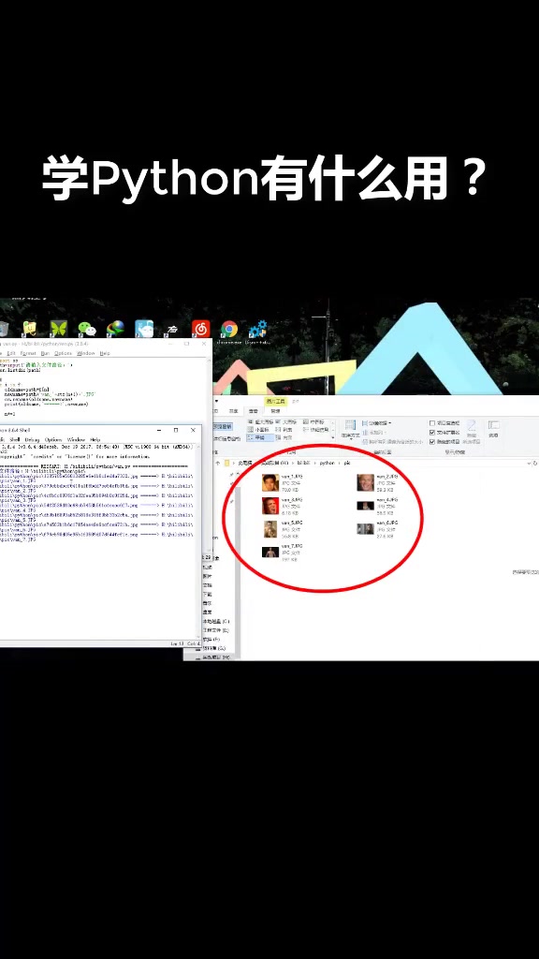Expand the address bar history dropdown

coord(530,464)
